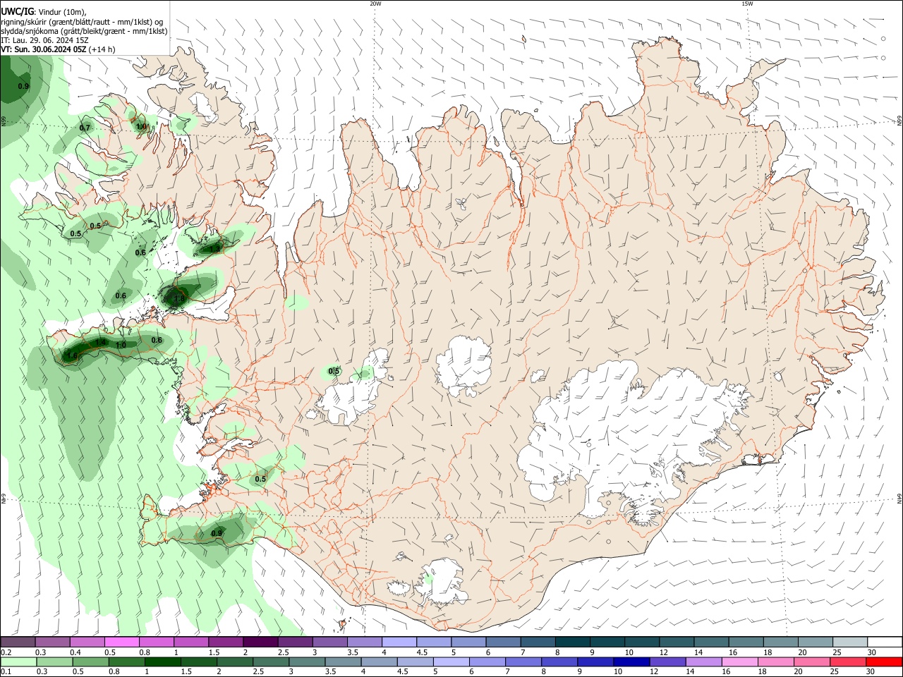903x677 pixels.
Task: Click the 'slydda/snjókoma' legend description line
Action: (x=84, y=31)
